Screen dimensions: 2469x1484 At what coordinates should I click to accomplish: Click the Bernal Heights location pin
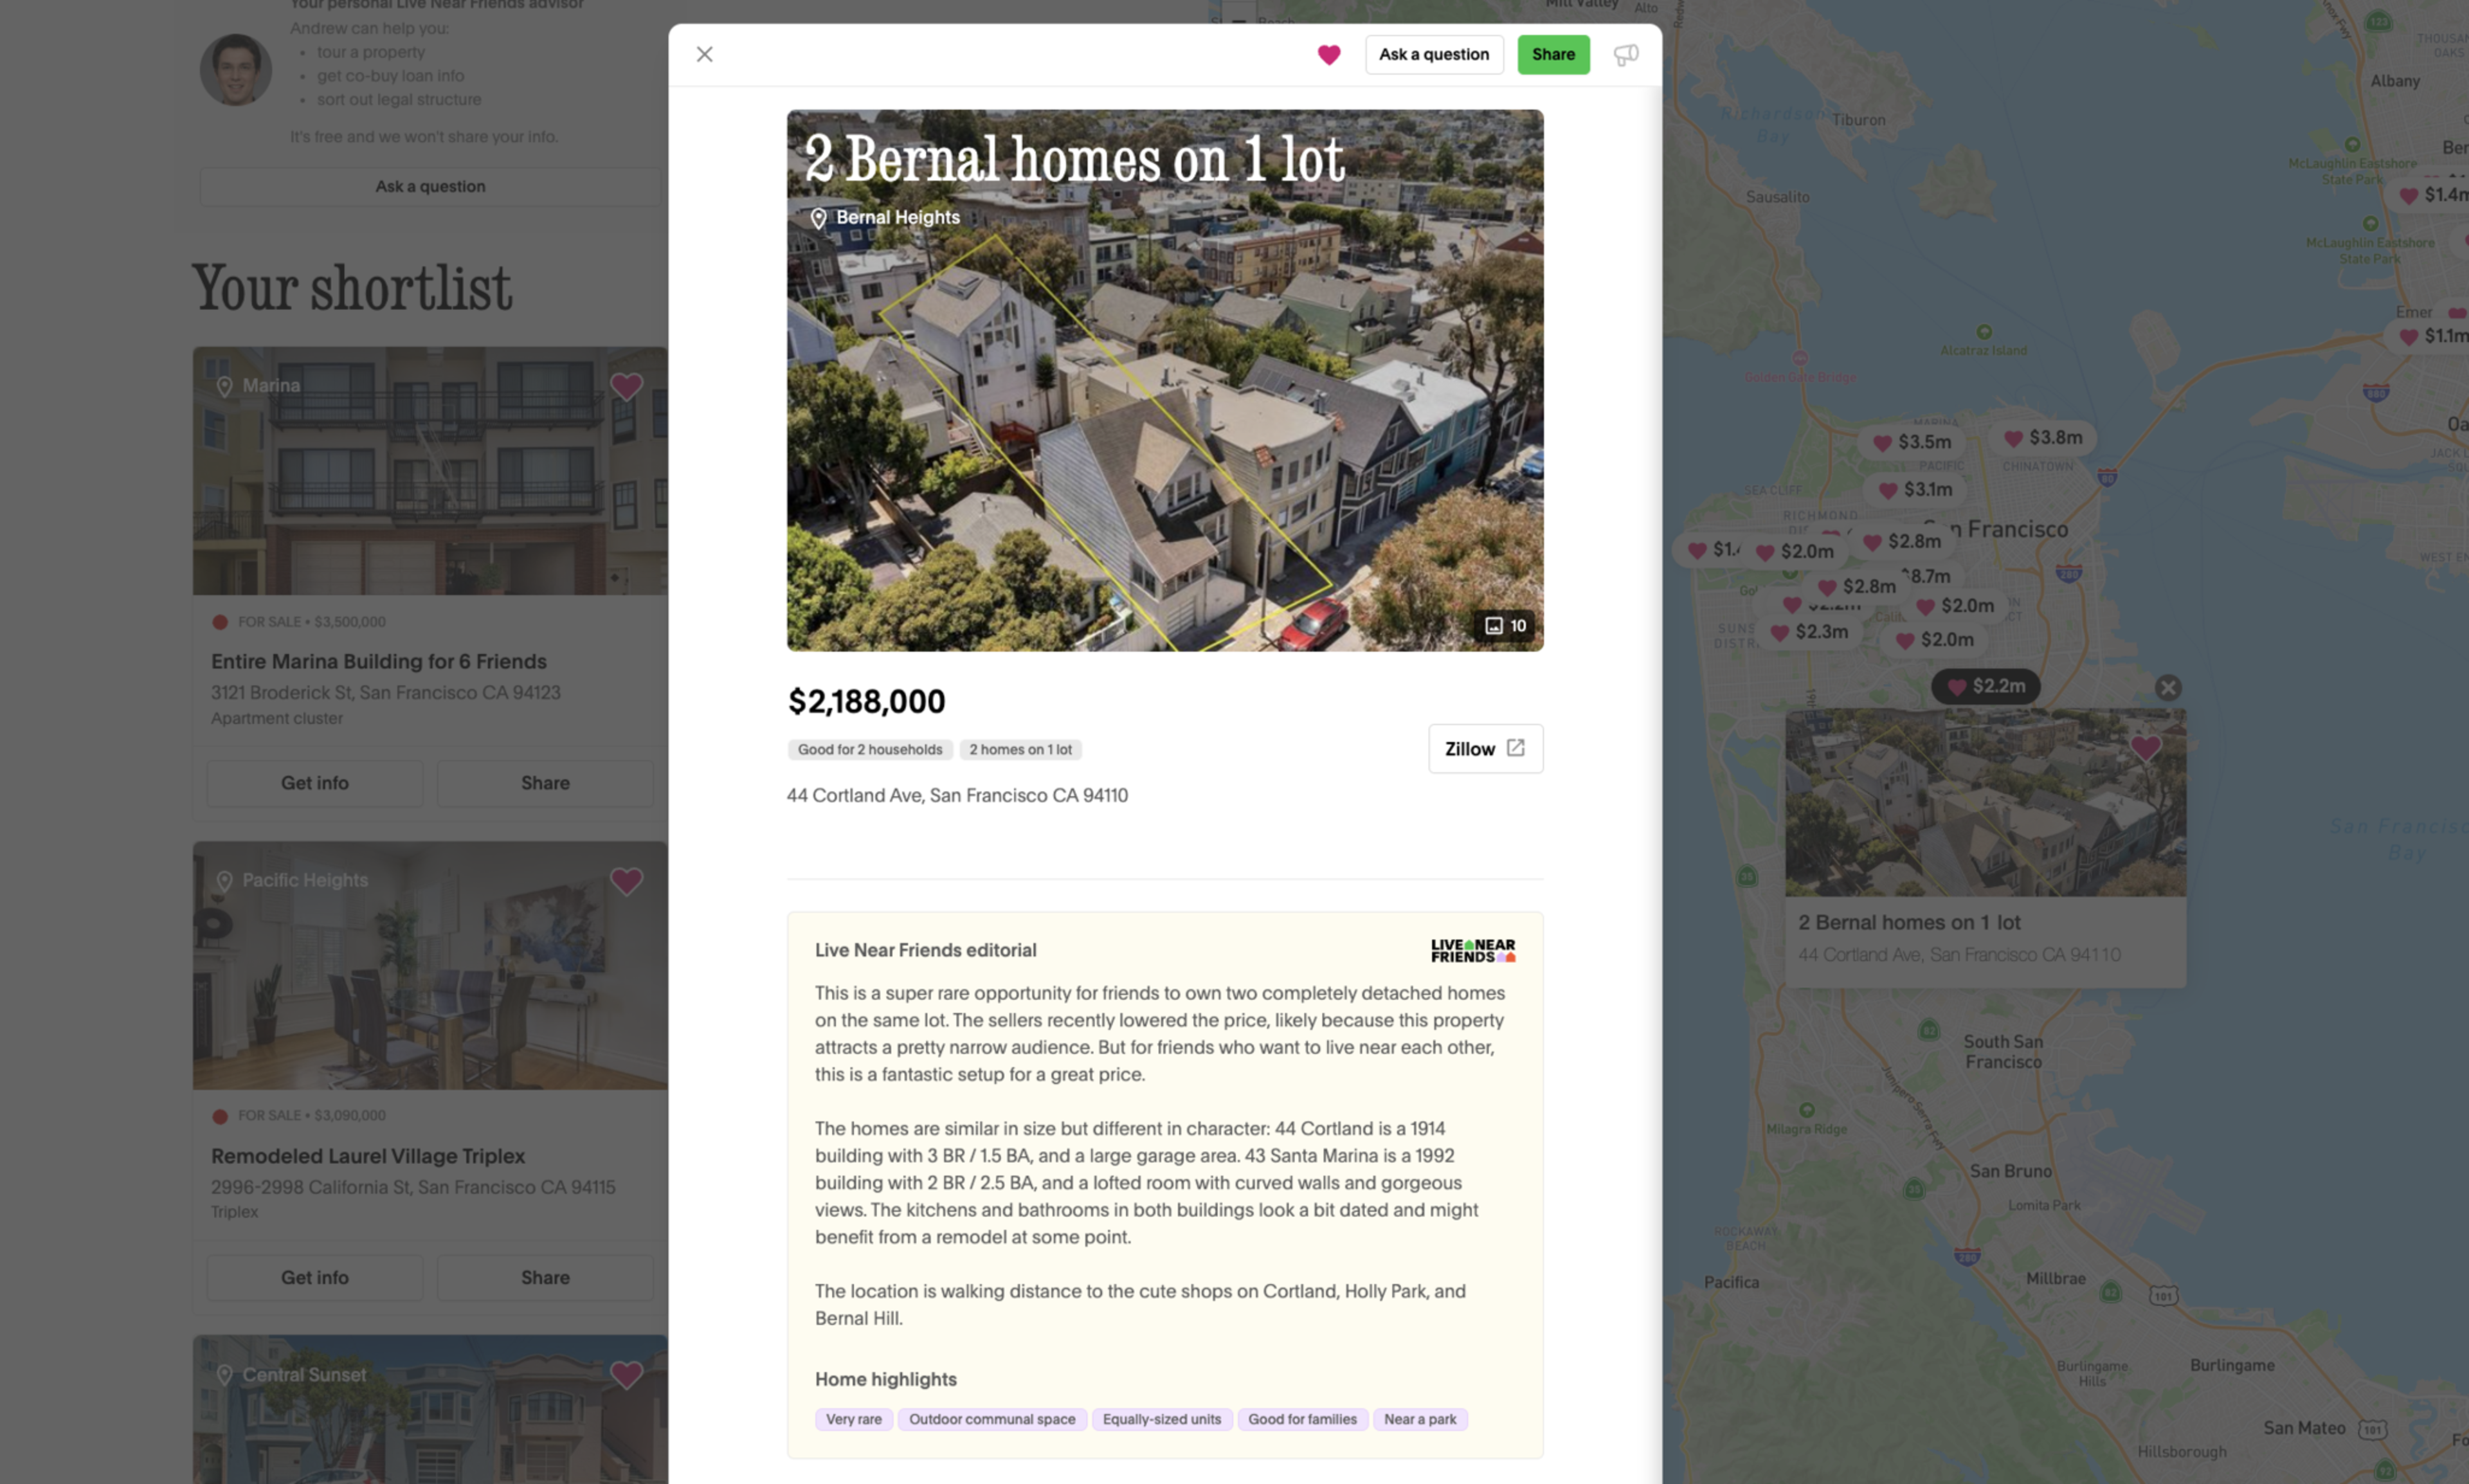click(818, 218)
